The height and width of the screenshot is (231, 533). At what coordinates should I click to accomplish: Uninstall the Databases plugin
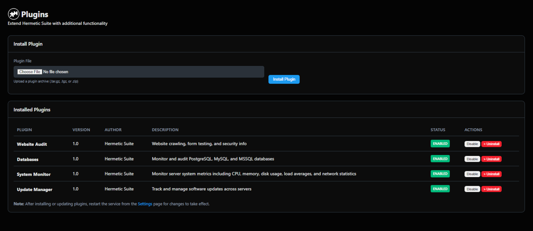(491, 159)
